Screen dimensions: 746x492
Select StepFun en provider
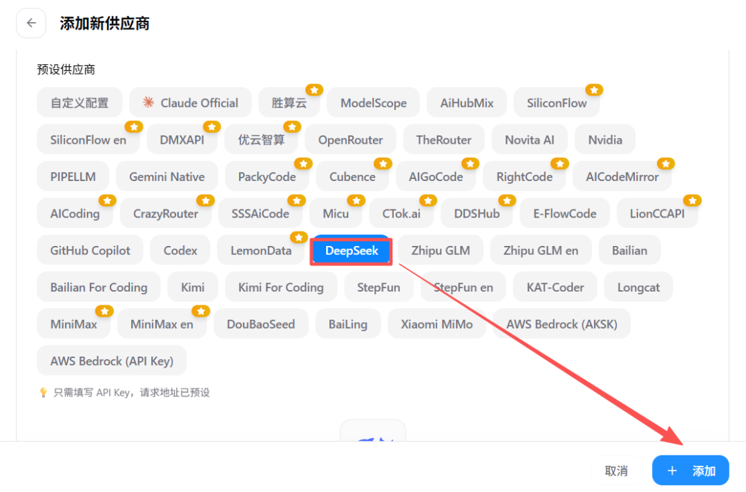pos(463,287)
